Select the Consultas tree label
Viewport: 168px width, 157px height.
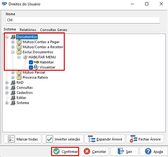point(24,88)
